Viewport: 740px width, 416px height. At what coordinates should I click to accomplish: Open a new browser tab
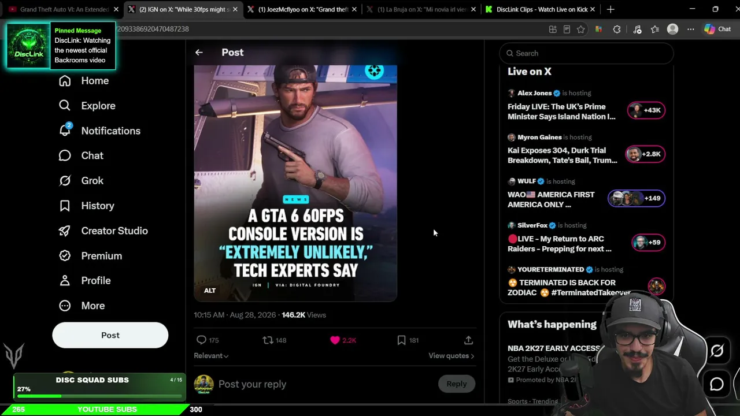click(610, 9)
